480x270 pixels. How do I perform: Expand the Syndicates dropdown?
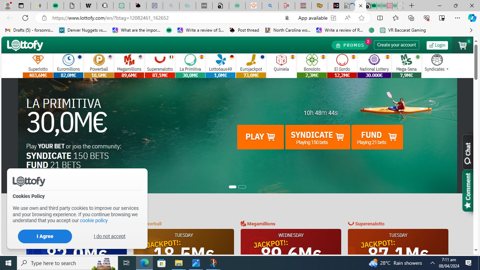[x=436, y=69]
